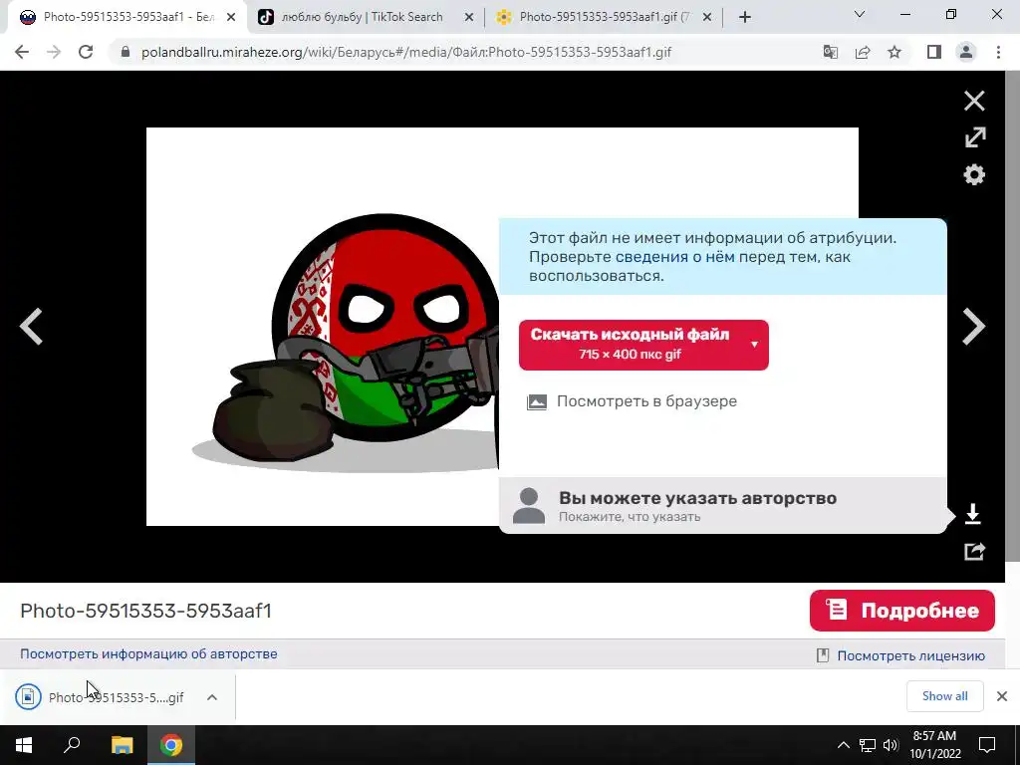Open 'Посмотреть лицензию' link

[910, 655]
